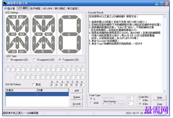
Task: Click the 方案名 column header
Action: pyautogui.click(x=21, y=90)
